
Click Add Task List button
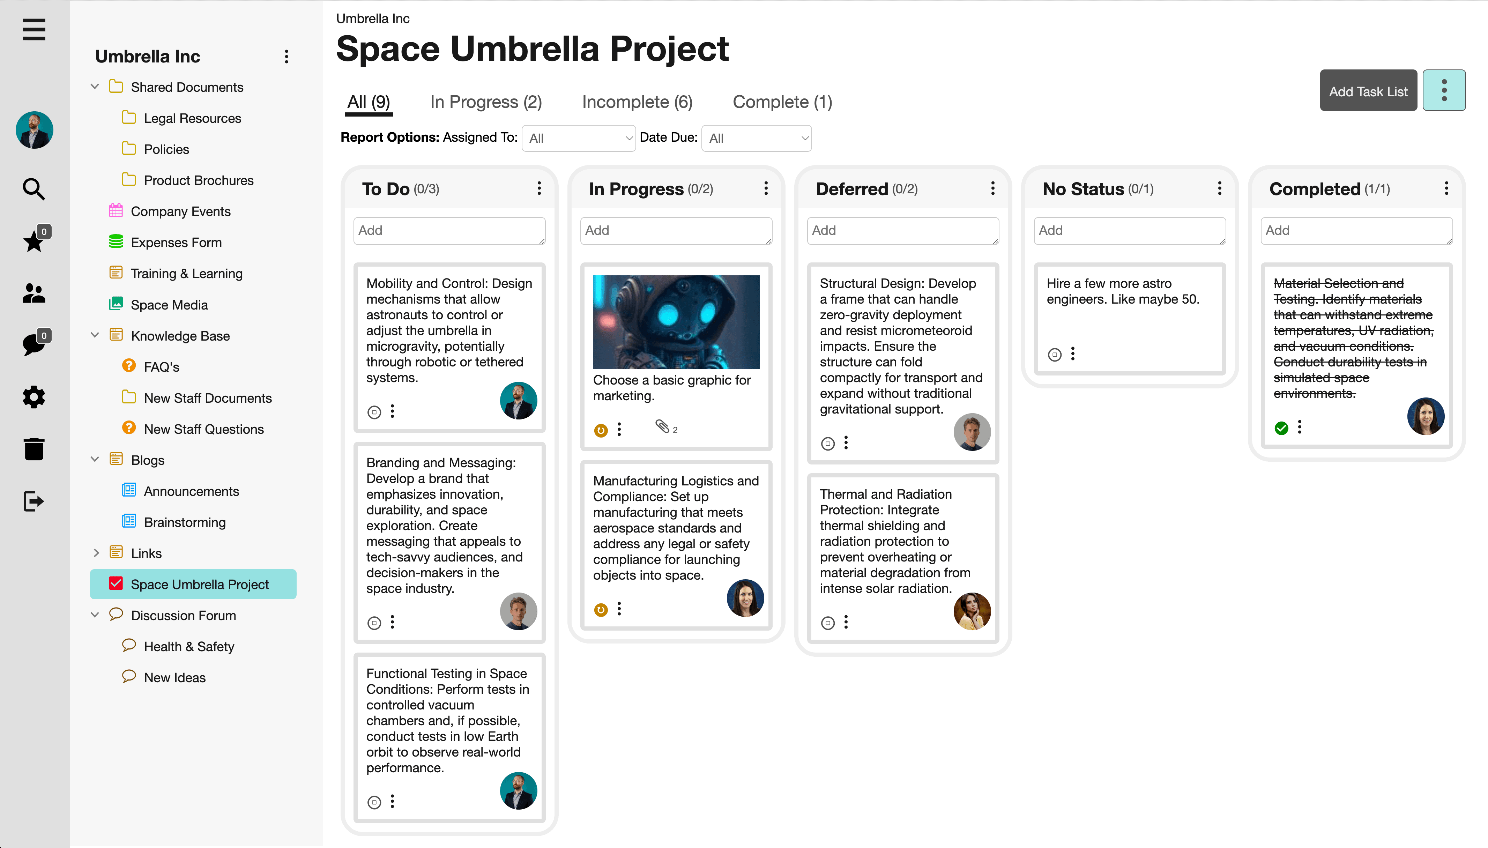1367,91
